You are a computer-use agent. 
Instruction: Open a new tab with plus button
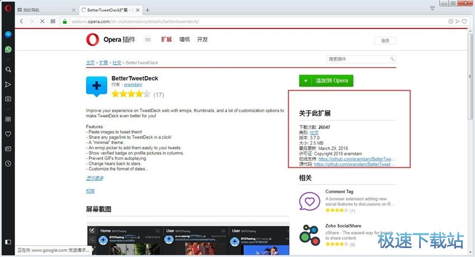pyautogui.click(x=148, y=10)
